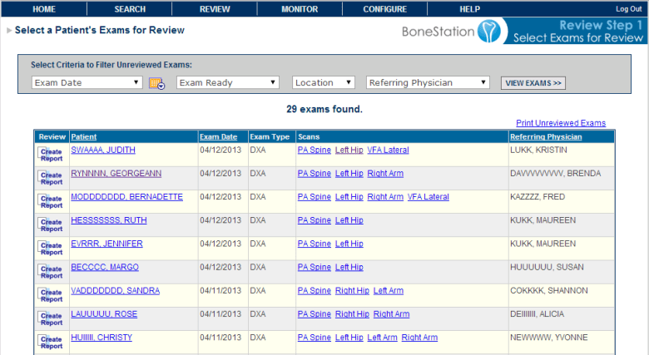Click Log Out in the top bar
Viewport: 649px width, 355px height.
click(628, 9)
